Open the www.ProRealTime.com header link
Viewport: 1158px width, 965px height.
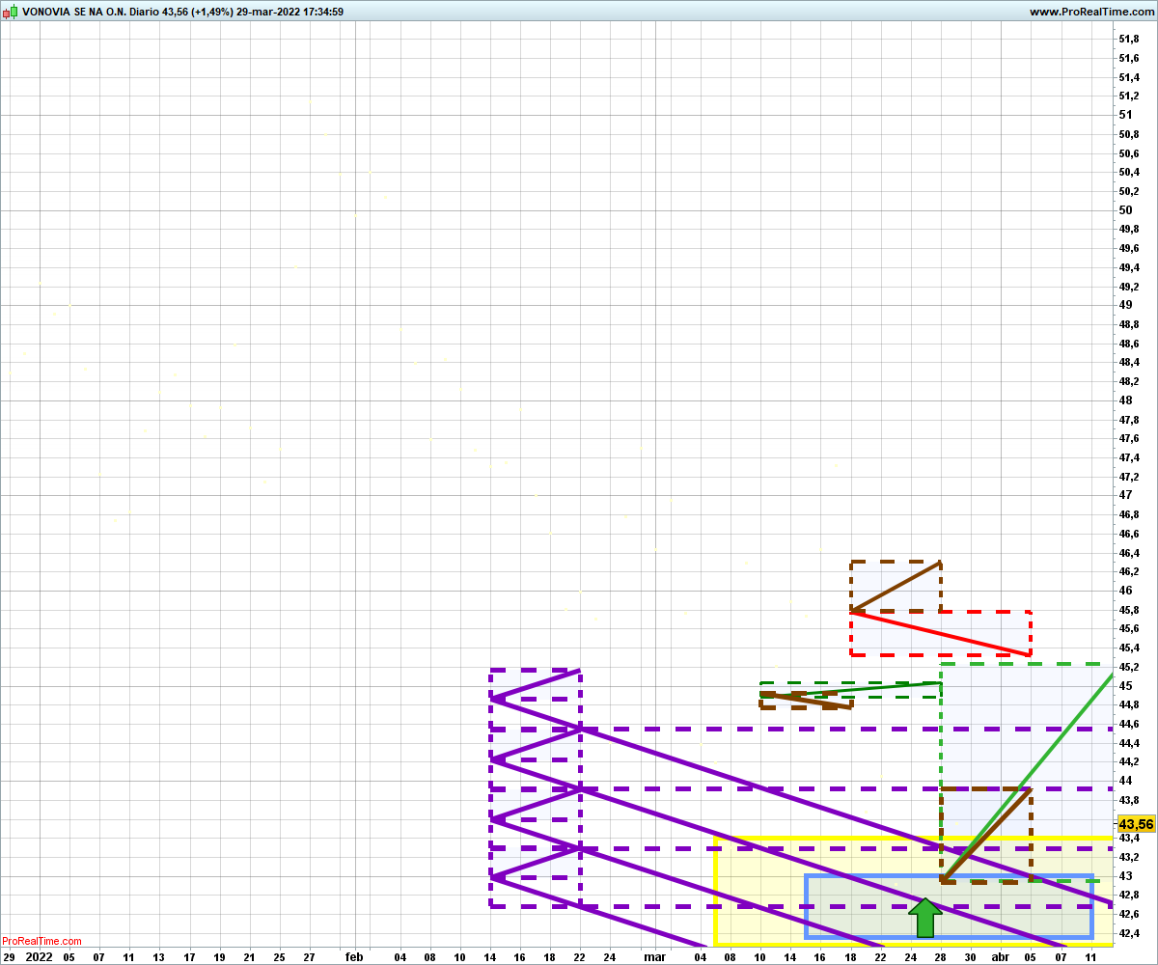point(1090,12)
